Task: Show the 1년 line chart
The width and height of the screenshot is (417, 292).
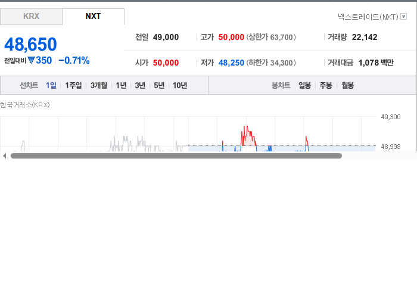Action: tap(121, 85)
